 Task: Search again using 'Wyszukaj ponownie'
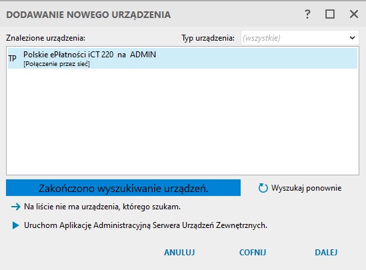pos(300,188)
